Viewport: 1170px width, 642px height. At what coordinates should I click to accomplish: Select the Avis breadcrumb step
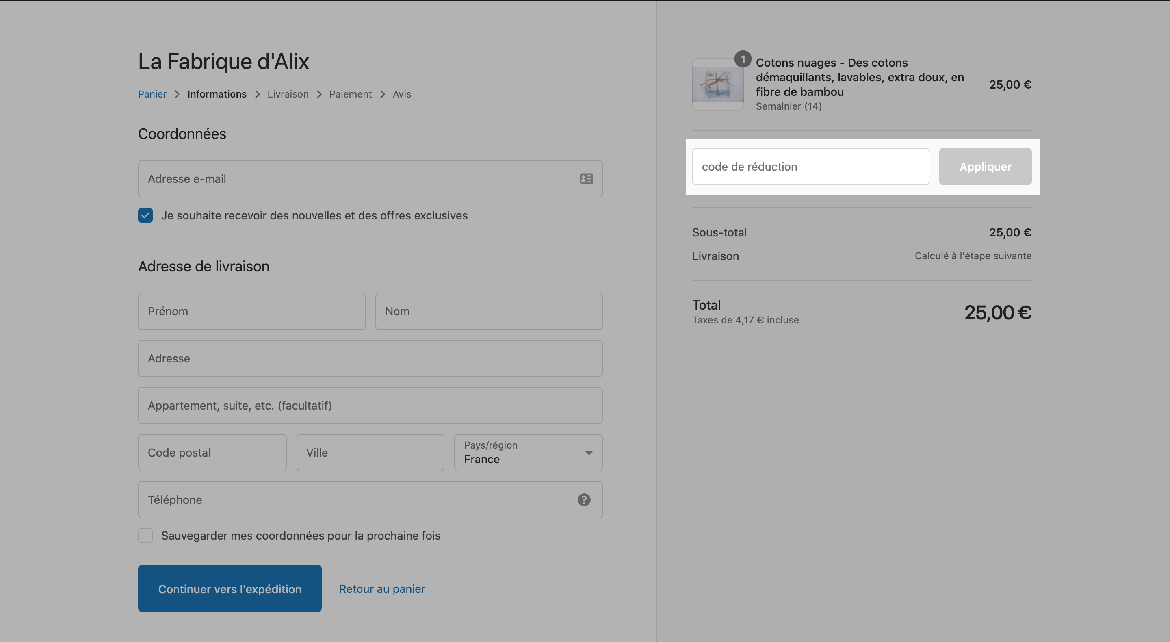coord(401,94)
